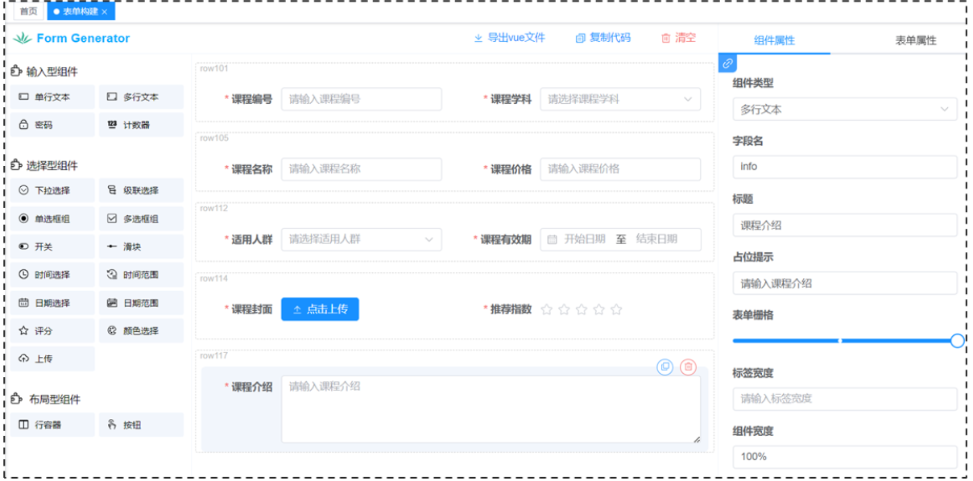Click inside the 课程编号 input field
The image size is (973, 481).
[361, 99]
